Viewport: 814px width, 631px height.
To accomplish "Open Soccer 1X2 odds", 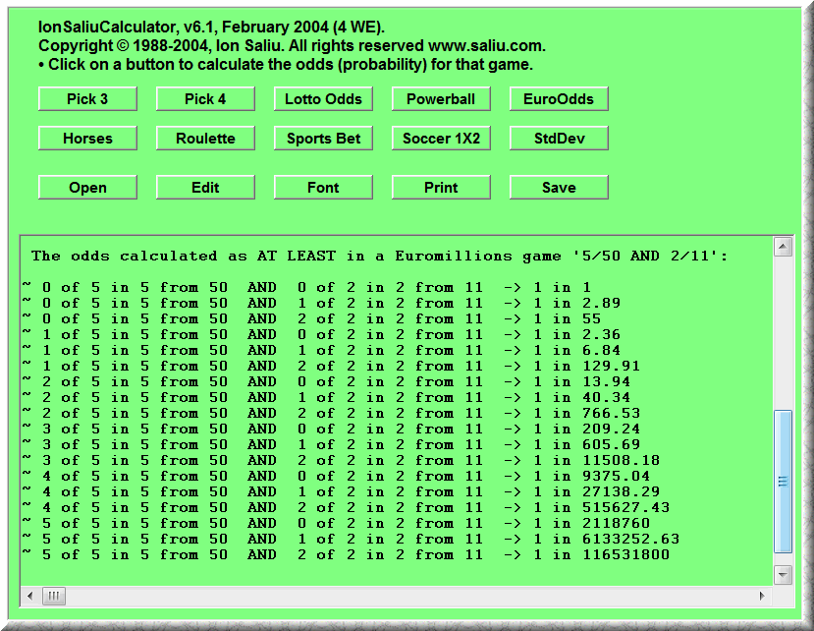I will pyautogui.click(x=441, y=139).
